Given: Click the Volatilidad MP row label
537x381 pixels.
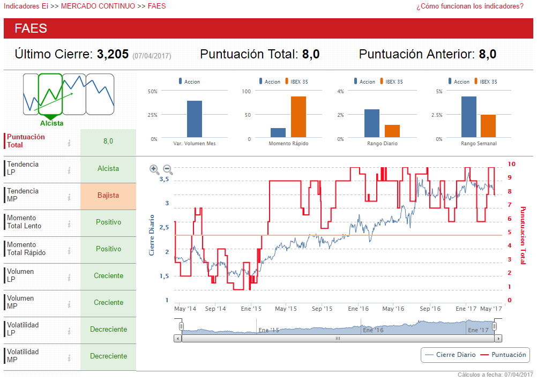Looking at the screenshot, I should 23,356.
